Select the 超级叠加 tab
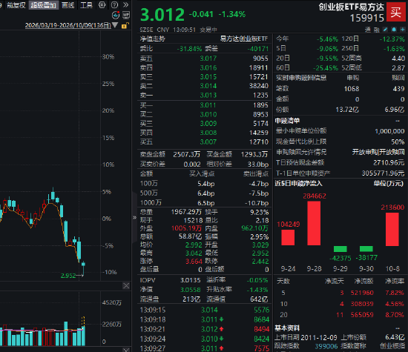 tap(44, 5)
